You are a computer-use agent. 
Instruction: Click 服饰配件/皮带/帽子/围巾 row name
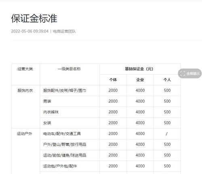[x=65, y=91]
